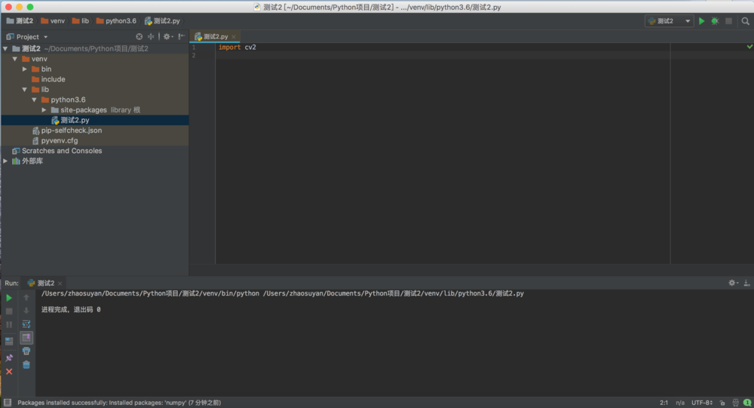Click 测试2.py breadcrumb in navigation bar

tap(162, 21)
